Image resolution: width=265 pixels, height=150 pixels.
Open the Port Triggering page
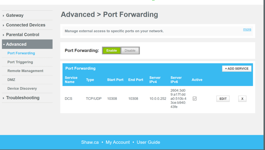20,62
